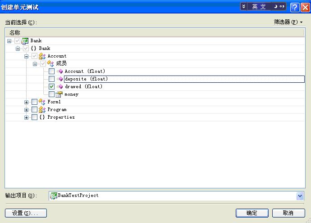Select the deposite (float) row text
Viewport: 311px width, 223px height.
[x=86, y=79]
